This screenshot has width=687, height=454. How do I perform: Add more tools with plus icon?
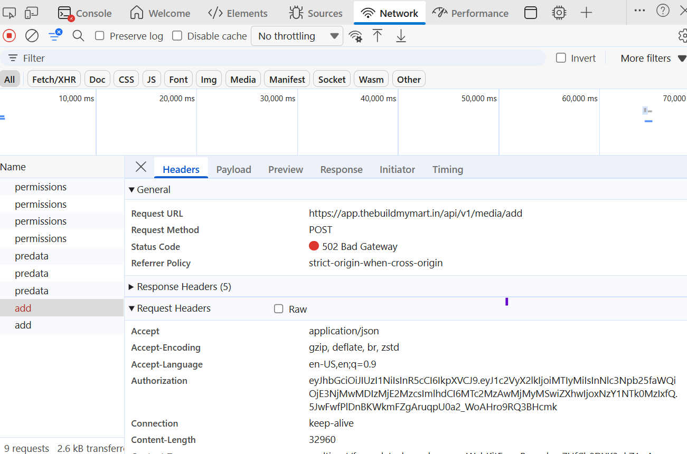coord(586,13)
